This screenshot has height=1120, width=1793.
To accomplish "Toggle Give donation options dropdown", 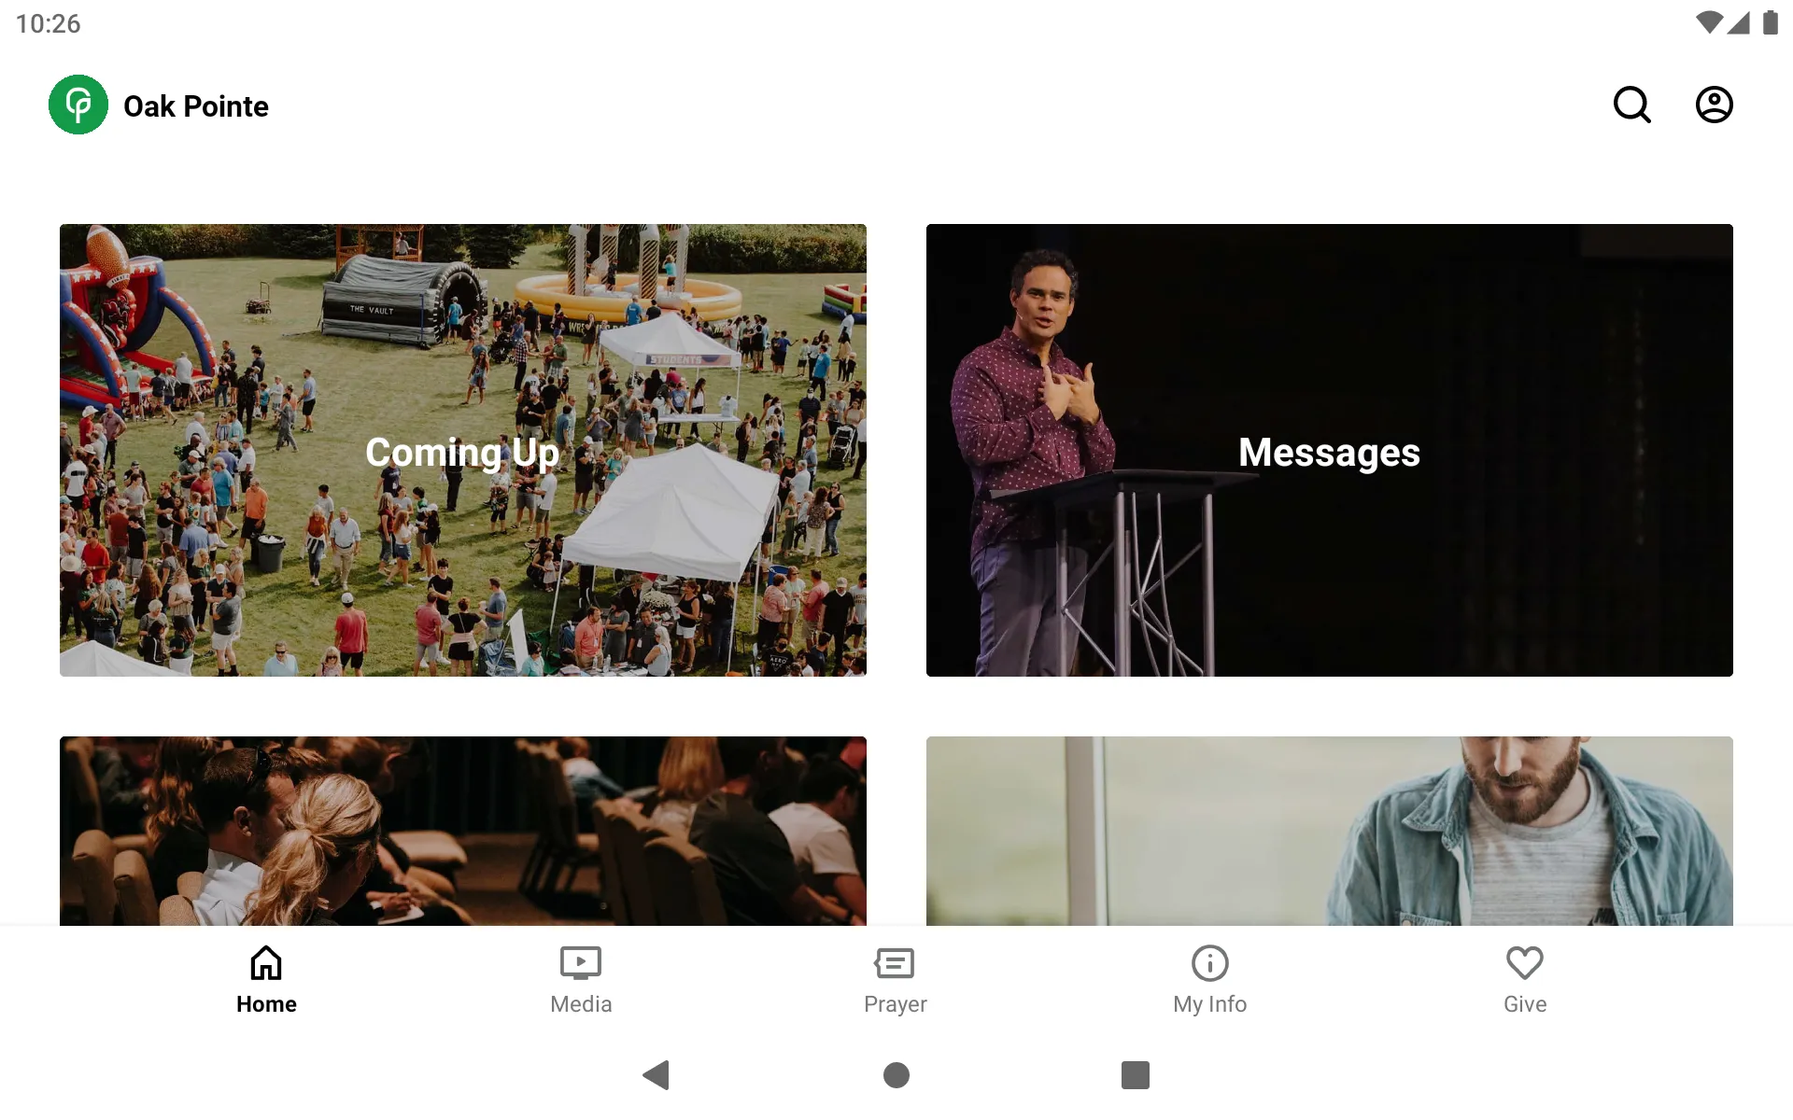I will [x=1524, y=977].
